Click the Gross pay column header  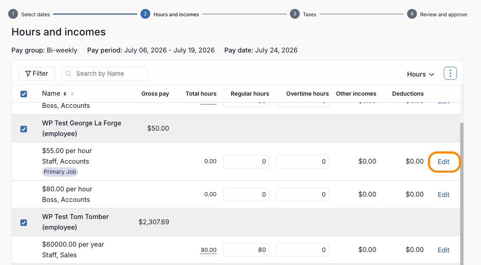[x=155, y=94]
